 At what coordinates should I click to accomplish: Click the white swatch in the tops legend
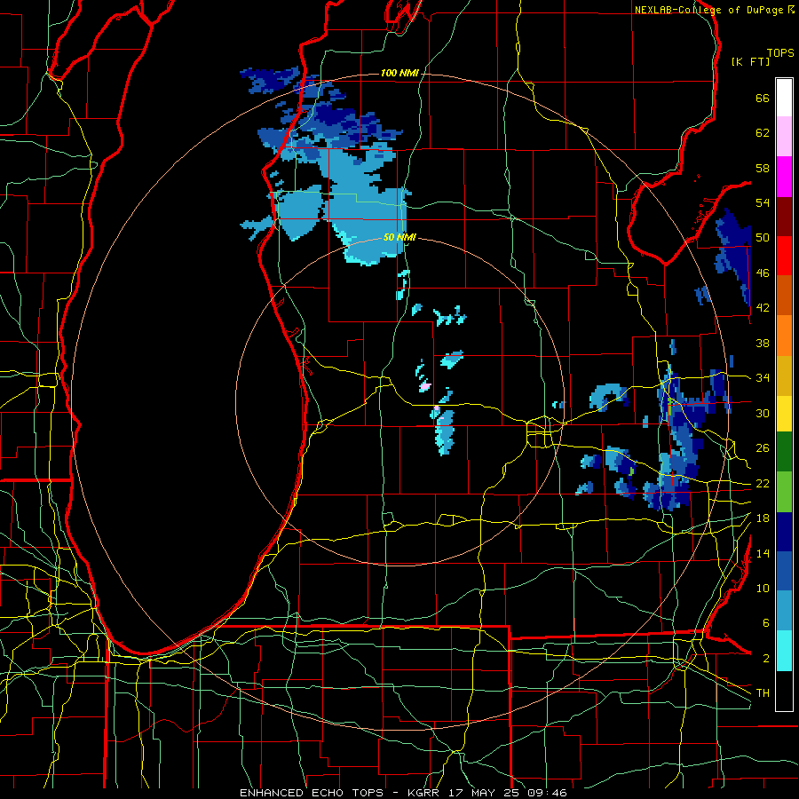click(784, 98)
